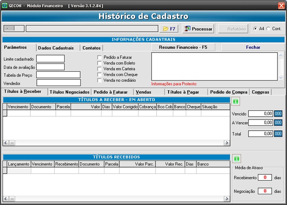This screenshot has width=287, height=205.
Task: Click the Processar button
Action: click(x=198, y=29)
